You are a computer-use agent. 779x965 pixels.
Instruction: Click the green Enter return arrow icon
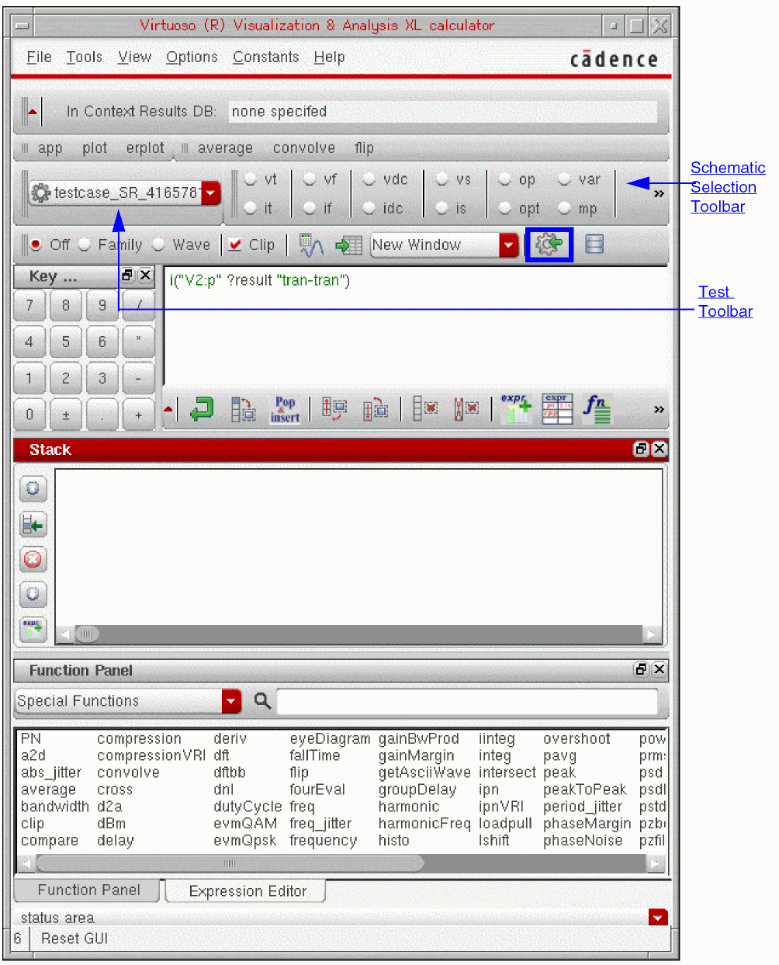pos(203,409)
